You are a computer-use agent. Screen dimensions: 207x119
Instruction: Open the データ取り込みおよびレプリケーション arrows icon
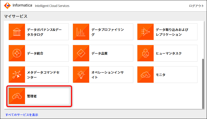145,32
